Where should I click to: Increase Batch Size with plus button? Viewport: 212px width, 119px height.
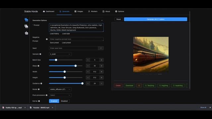click(x=101, y=60)
